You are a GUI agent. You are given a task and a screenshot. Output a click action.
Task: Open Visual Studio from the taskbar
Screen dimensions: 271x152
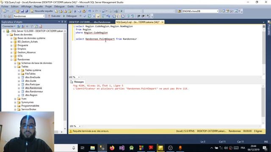[122, 148]
